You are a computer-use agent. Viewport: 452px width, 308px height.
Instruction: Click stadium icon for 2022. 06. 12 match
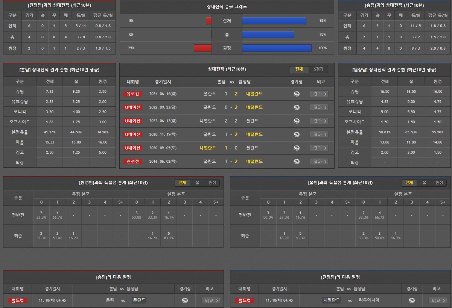(297, 121)
